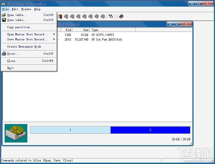Click the last greyed drive icon before separator
This screenshot has width=215, height=164.
click(x=103, y=16)
